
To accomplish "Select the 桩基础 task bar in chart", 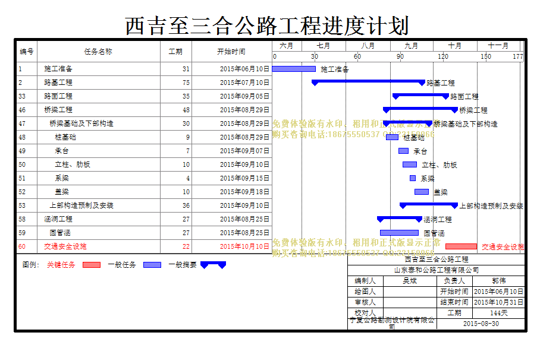I will (392, 137).
